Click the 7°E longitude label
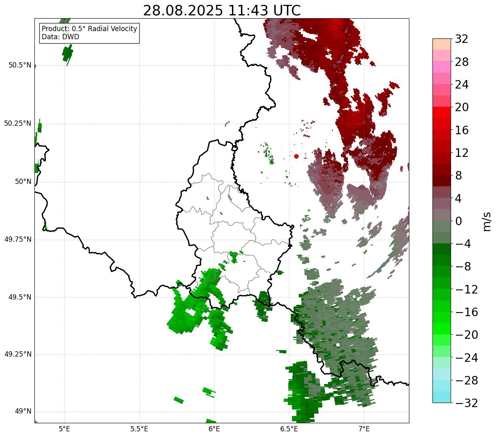The width and height of the screenshot is (496, 437). [x=364, y=429]
